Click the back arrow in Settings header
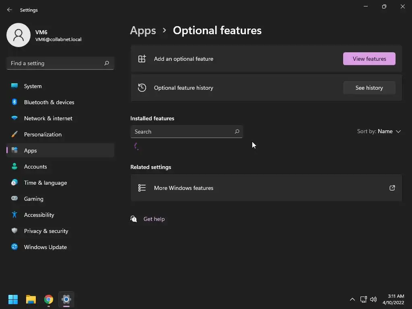412x309 pixels. pyautogui.click(x=10, y=10)
